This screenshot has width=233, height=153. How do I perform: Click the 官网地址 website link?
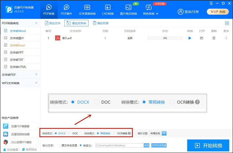tap(30, 150)
